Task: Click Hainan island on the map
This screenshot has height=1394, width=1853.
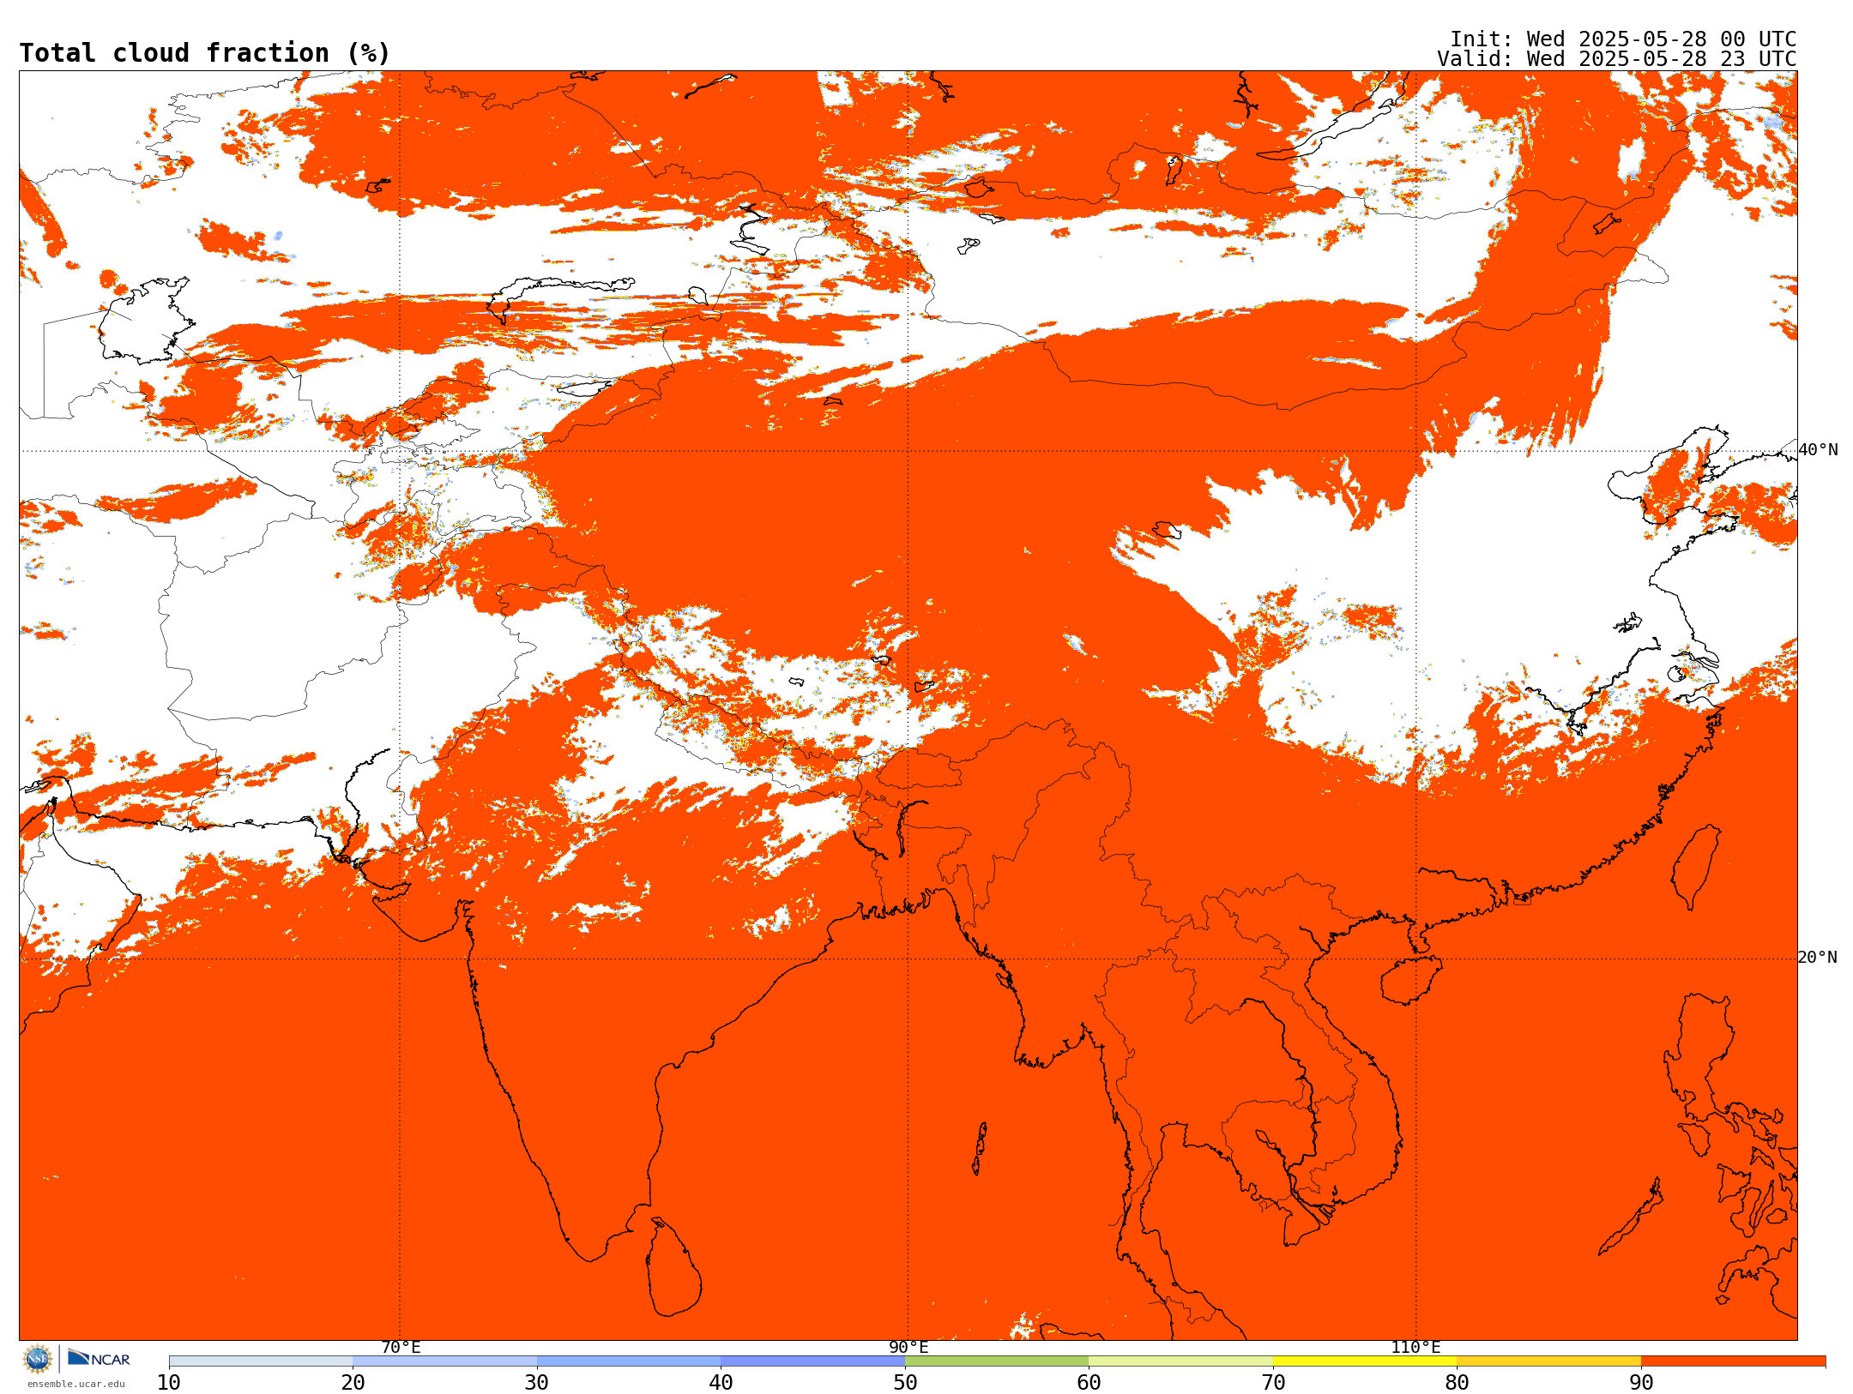Action: tap(1411, 982)
